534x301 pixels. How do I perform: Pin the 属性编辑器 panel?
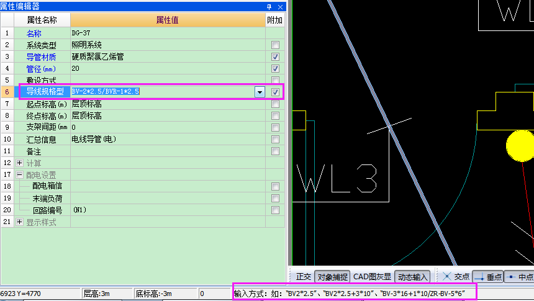(269, 7)
